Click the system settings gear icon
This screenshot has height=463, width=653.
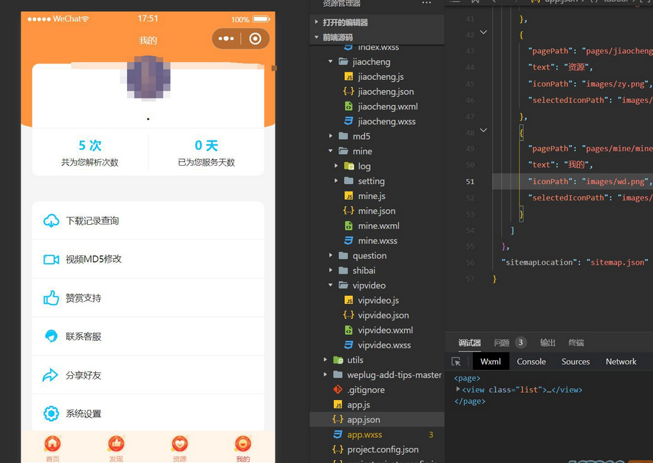51,413
